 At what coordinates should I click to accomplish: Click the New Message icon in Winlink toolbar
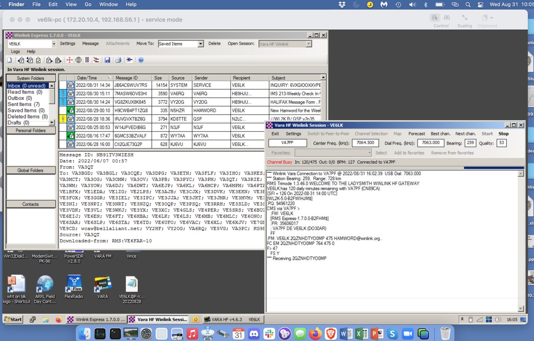(9, 60)
